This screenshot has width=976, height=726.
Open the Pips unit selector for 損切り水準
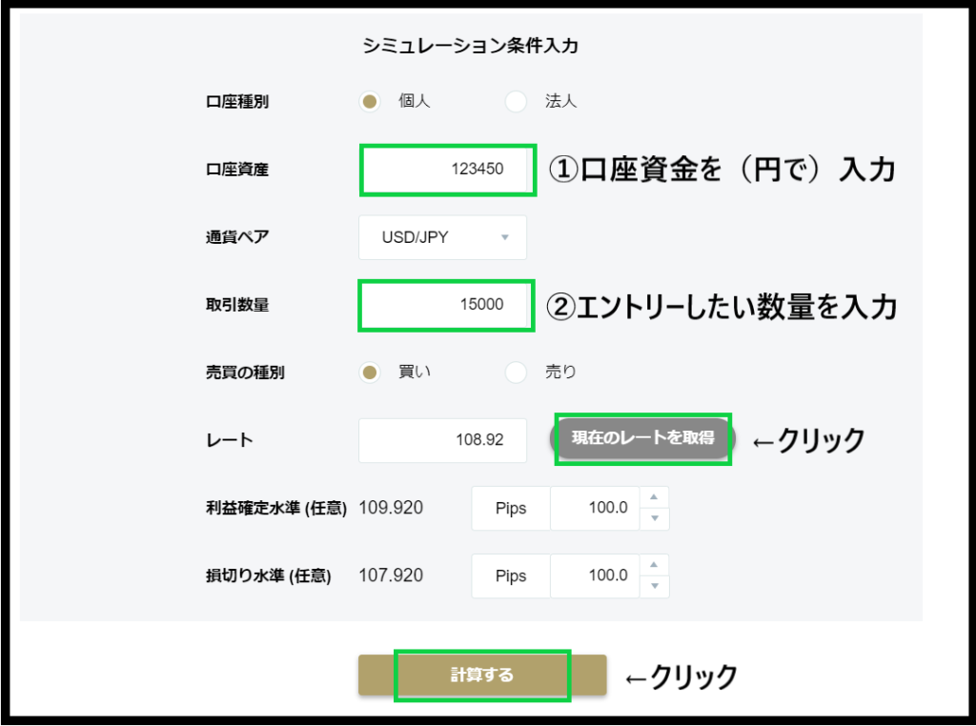click(x=511, y=575)
